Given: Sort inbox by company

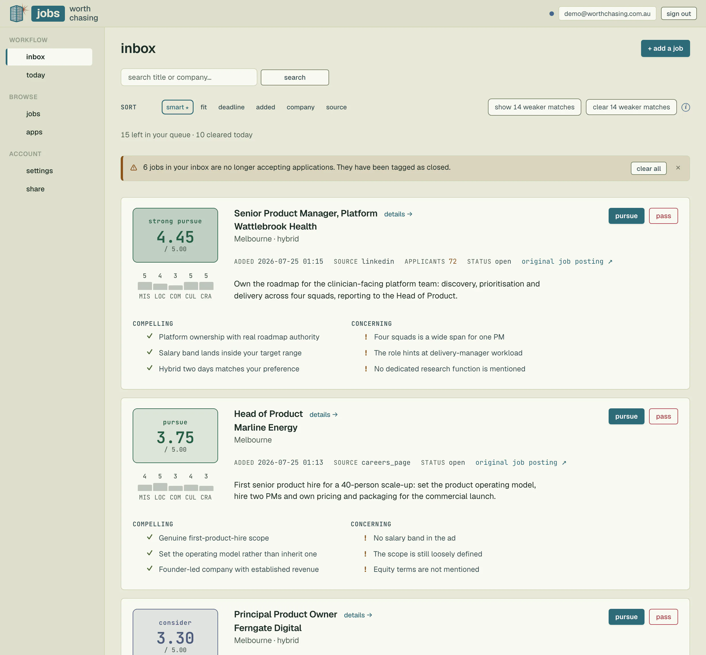Looking at the screenshot, I should coord(300,107).
